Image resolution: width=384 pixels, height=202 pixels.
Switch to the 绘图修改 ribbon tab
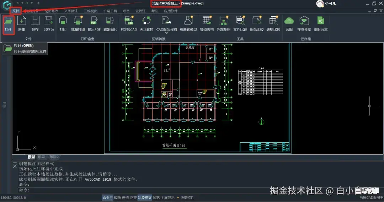pos(52,11)
